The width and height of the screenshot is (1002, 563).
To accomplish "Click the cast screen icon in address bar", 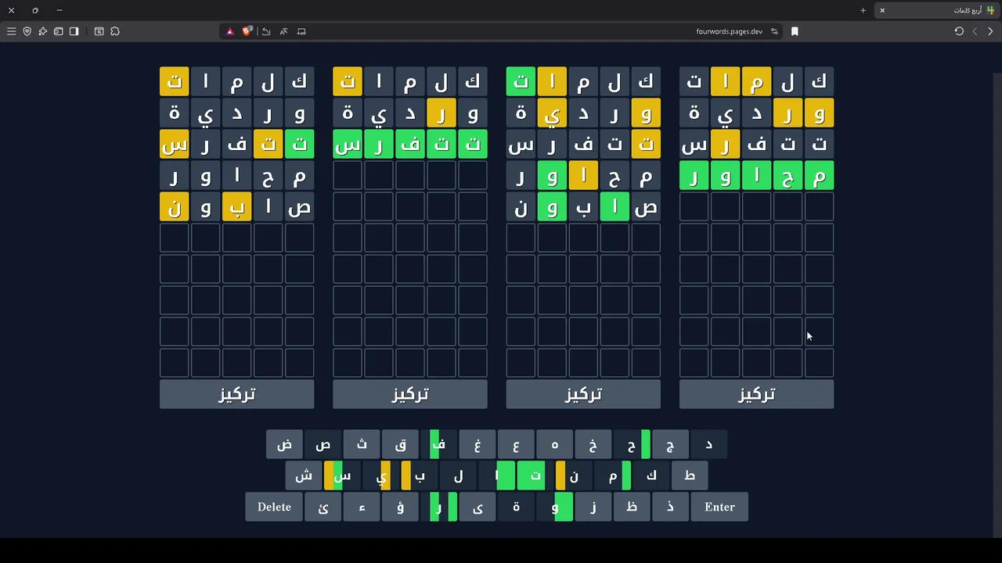I will click(x=301, y=31).
